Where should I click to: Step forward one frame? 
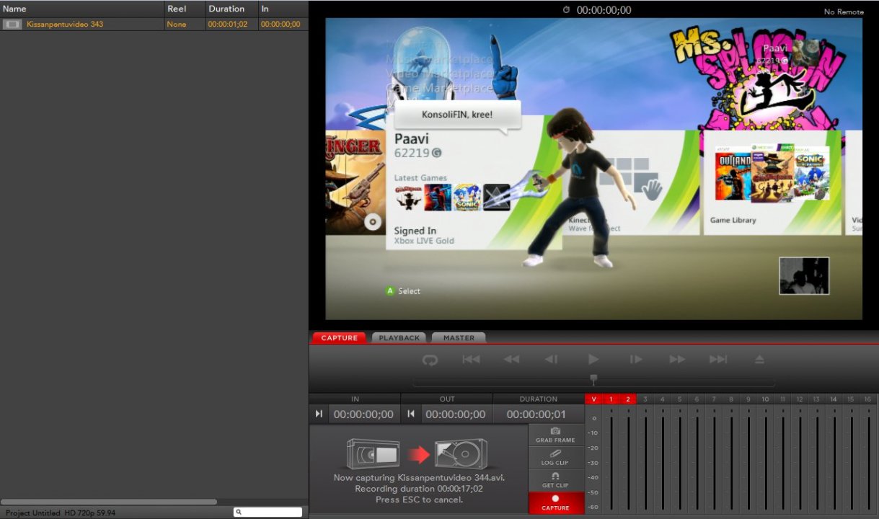pos(635,360)
